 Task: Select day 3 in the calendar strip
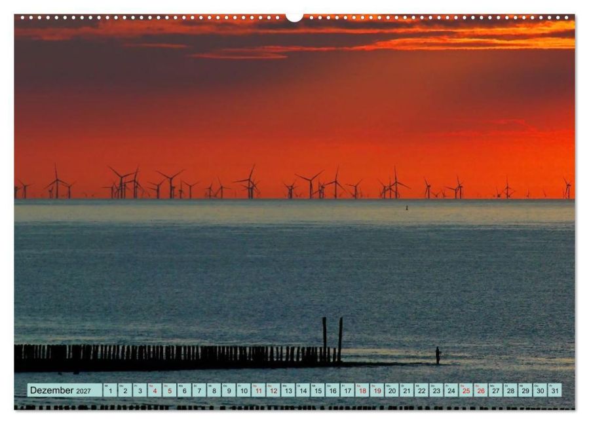tap(140, 390)
